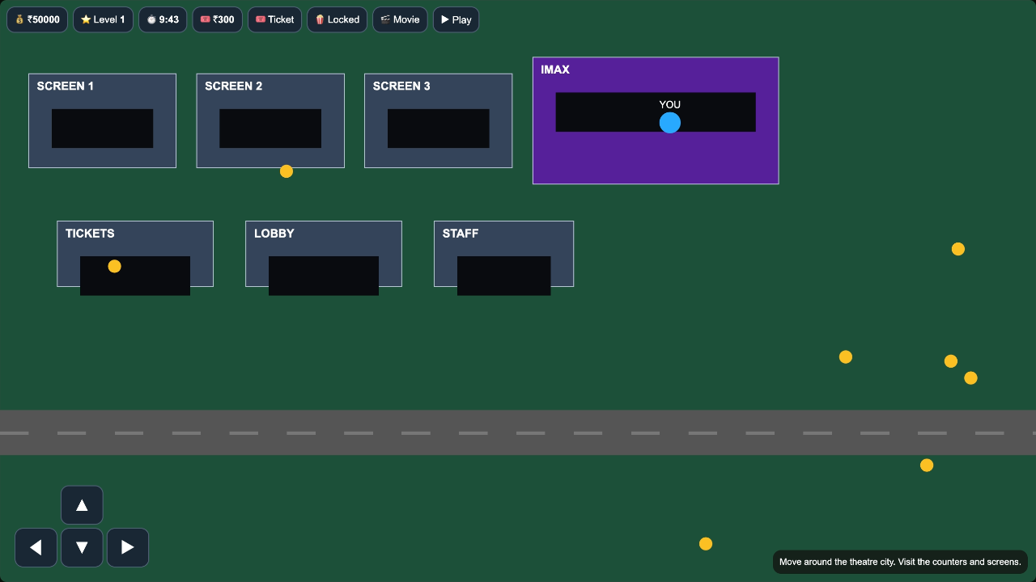The image size is (1036, 582).
Task: Click the 9:43 timer pill
Action: [163, 19]
